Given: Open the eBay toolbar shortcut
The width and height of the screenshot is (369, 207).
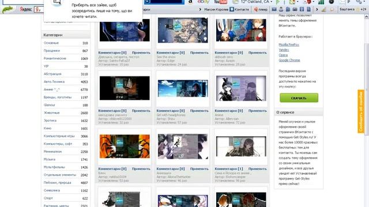Looking at the screenshot, I should (204, 2).
